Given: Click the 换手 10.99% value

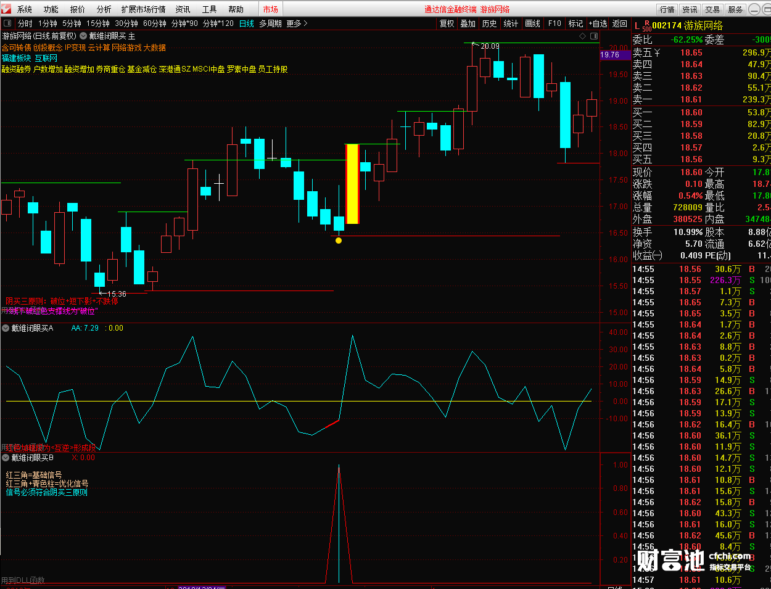Looking at the screenshot, I should (x=688, y=232).
